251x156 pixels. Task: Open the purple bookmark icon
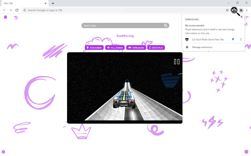pos(5,17)
